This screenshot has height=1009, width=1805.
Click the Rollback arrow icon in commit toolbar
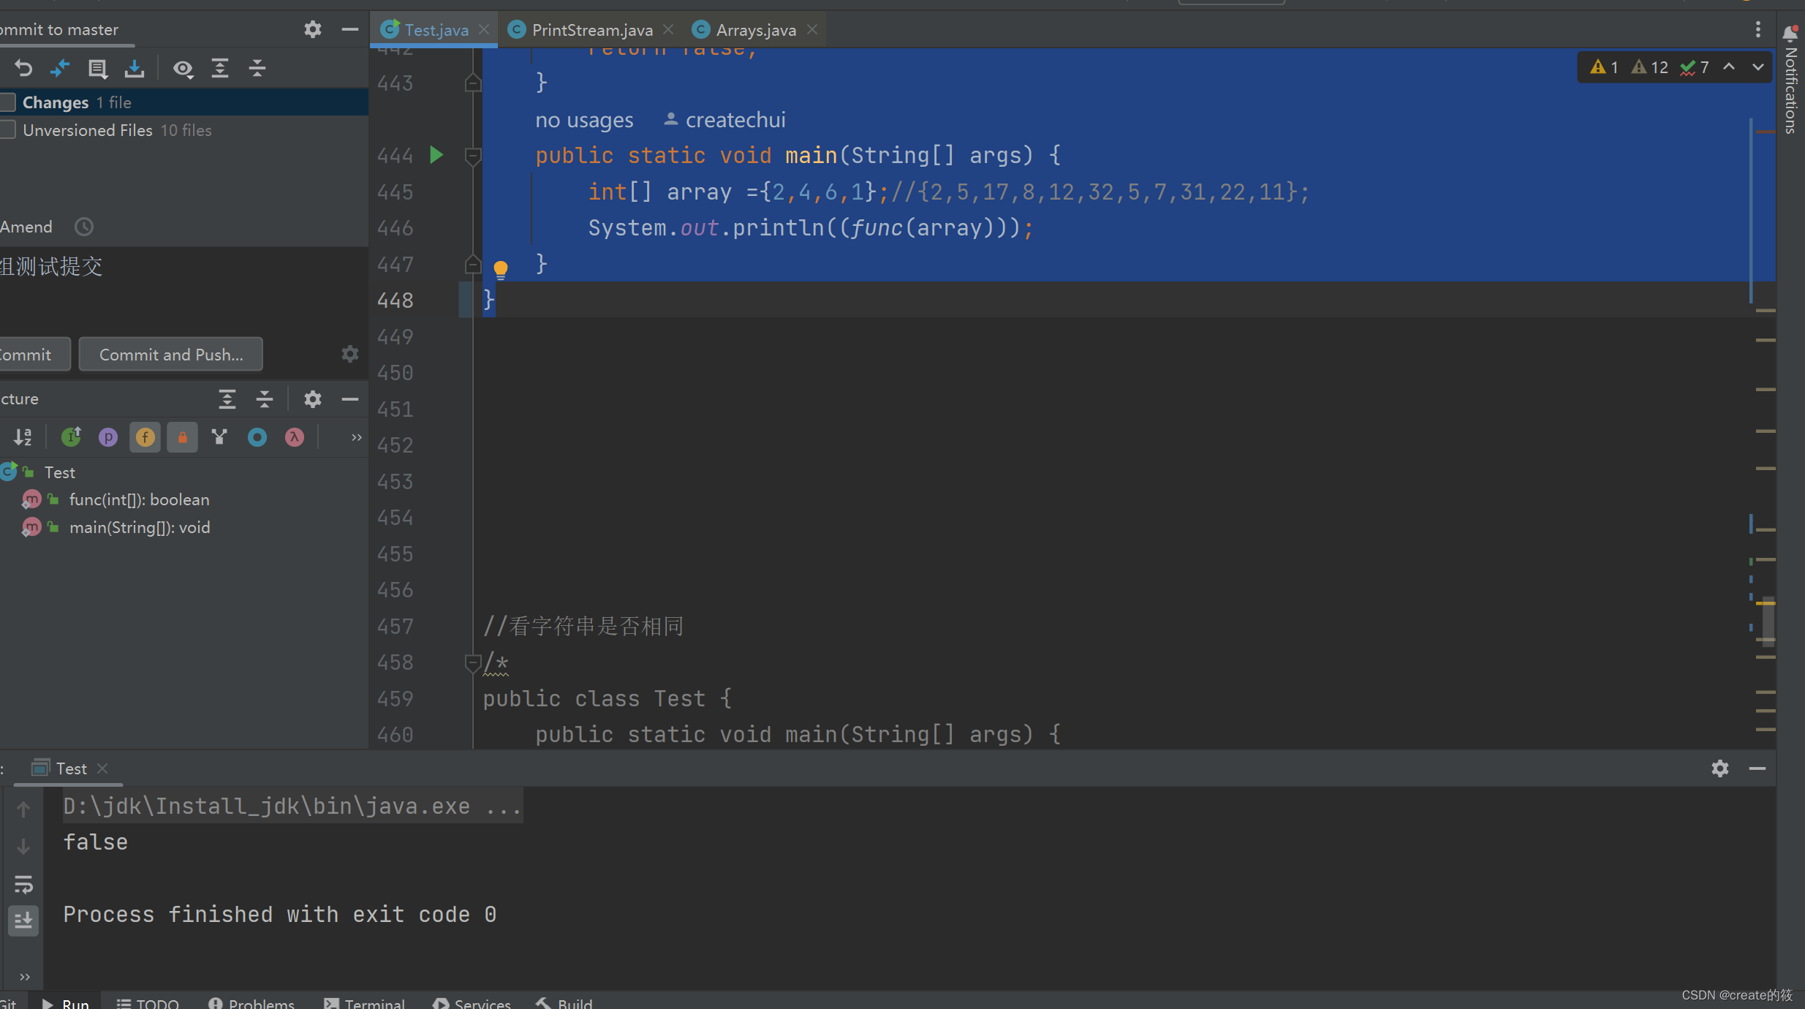(x=23, y=68)
